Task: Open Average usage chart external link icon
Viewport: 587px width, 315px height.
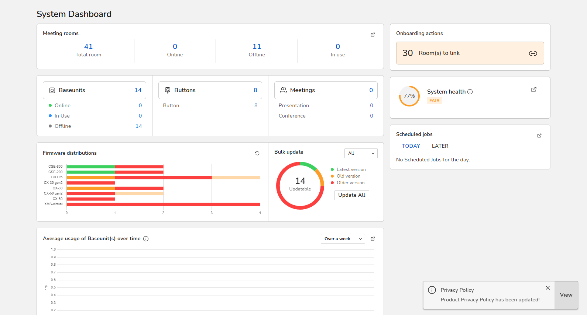Action: click(x=373, y=239)
